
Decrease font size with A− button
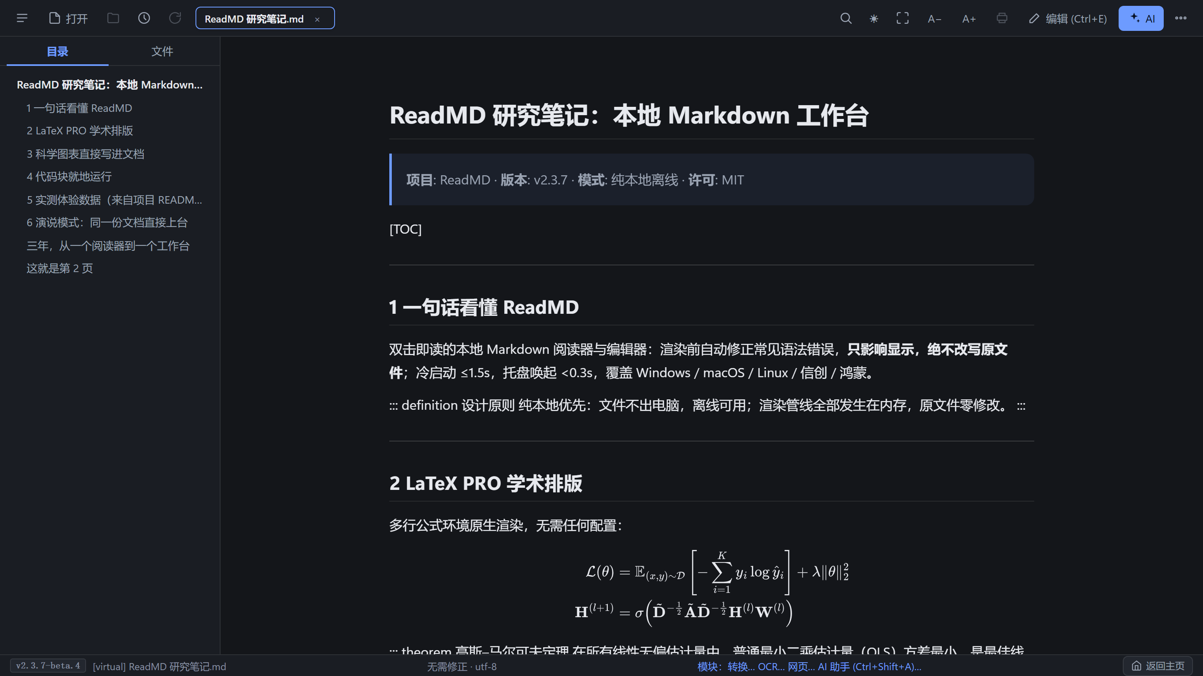[934, 19]
